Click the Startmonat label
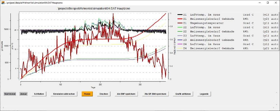The image size is (280, 111). [10, 94]
